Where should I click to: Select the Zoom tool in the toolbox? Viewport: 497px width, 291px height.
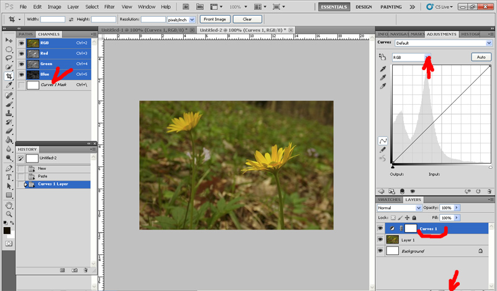9,213
